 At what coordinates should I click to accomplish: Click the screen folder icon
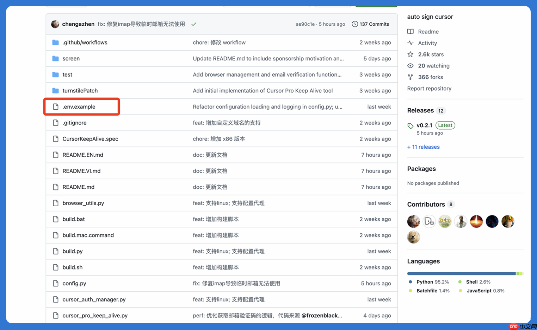tap(55, 59)
